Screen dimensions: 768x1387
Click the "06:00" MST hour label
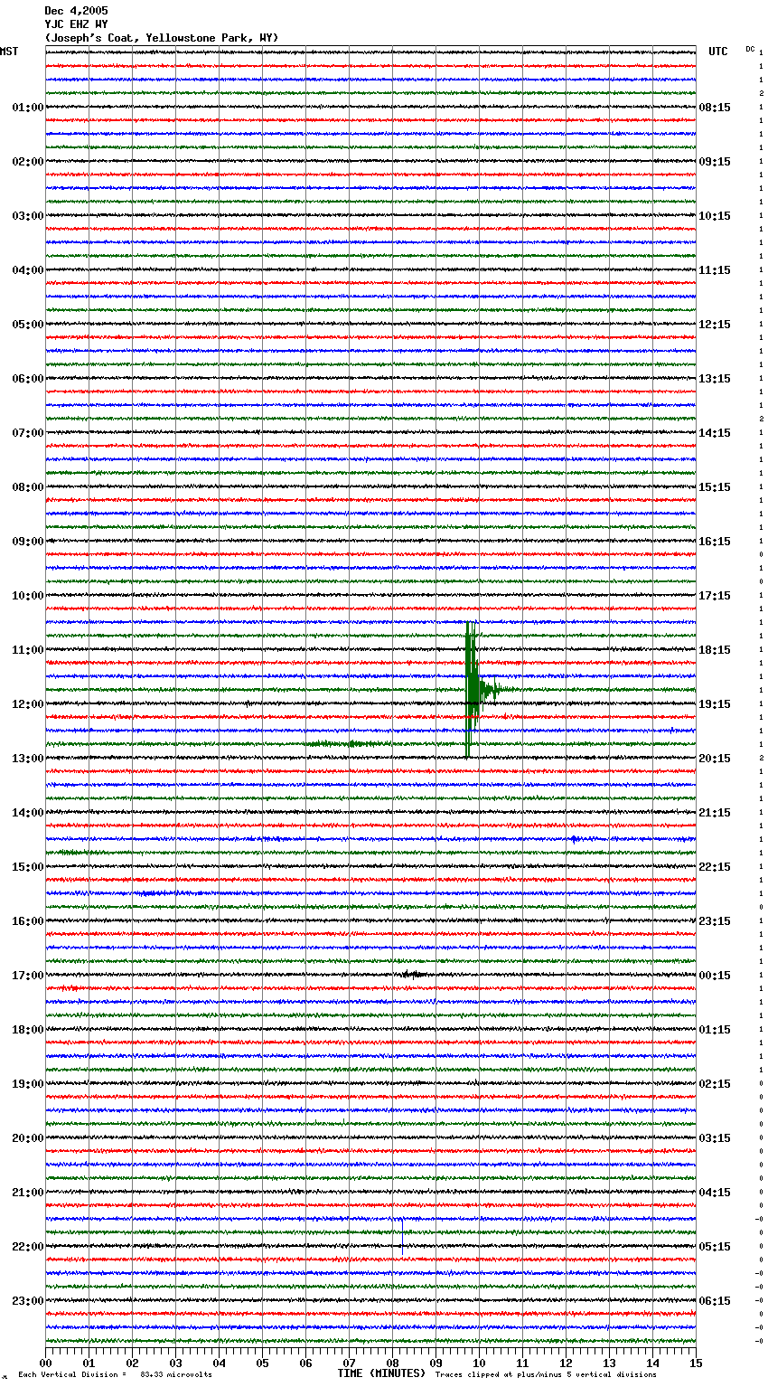pyautogui.click(x=27, y=379)
